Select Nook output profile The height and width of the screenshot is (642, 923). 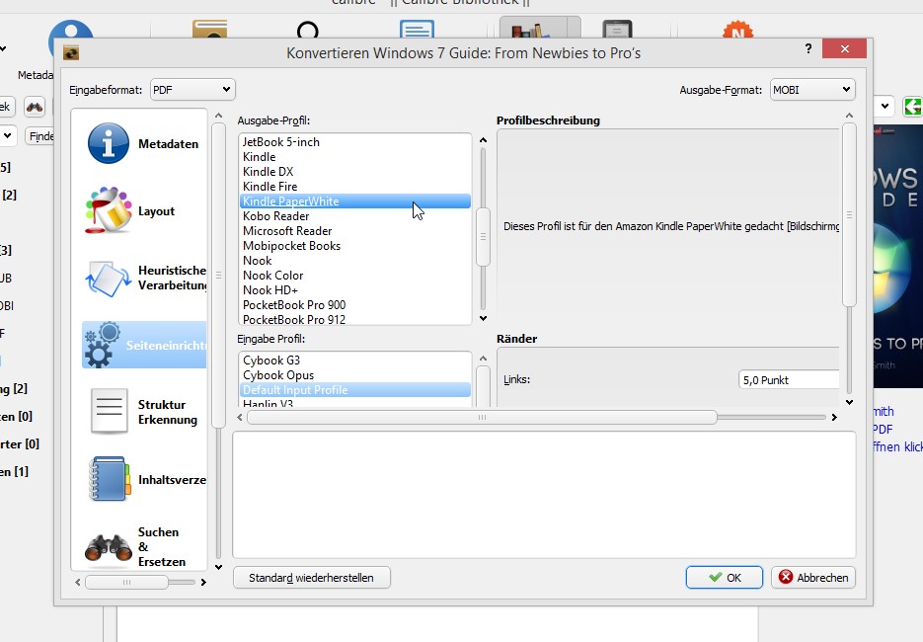(x=355, y=261)
